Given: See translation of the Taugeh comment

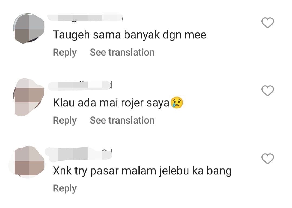Looking at the screenshot, I should pos(122,52).
